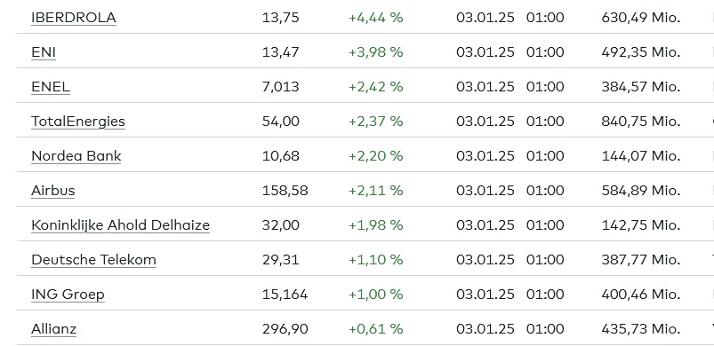Click ENEL price 7,013
Viewport: 714px width, 346px height.
click(280, 87)
